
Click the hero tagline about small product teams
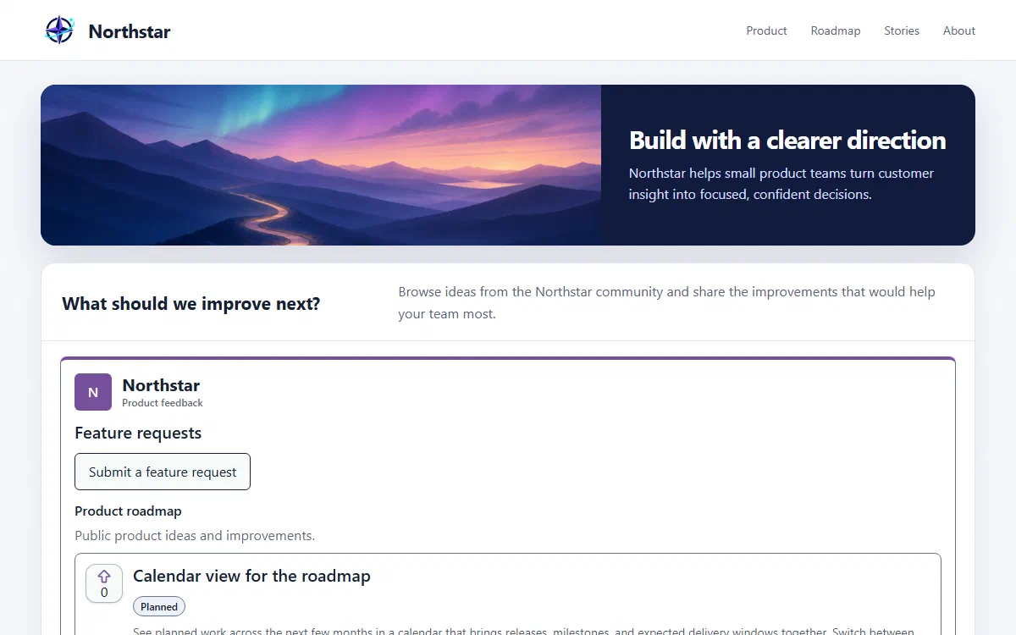point(781,184)
